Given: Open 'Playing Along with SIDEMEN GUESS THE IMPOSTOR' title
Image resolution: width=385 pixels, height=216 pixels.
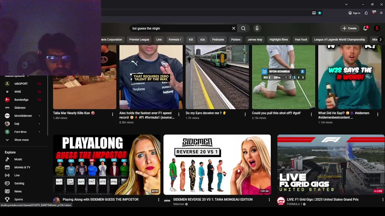Looking at the screenshot, I should [x=100, y=199].
